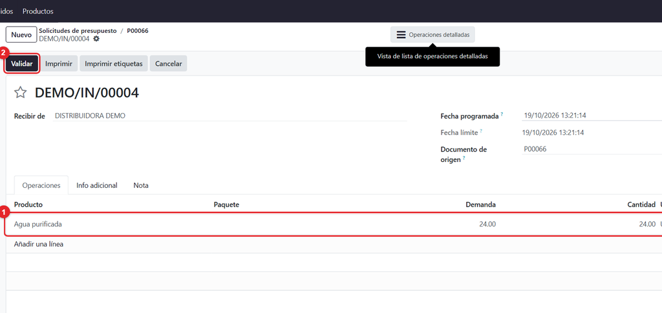Click the Validar button
Image resolution: width=662 pixels, height=313 pixels.
(22, 64)
